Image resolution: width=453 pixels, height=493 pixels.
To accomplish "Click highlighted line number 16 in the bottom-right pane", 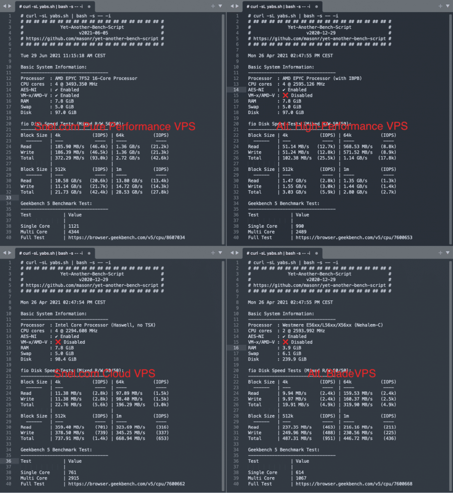I will click(x=236, y=348).
